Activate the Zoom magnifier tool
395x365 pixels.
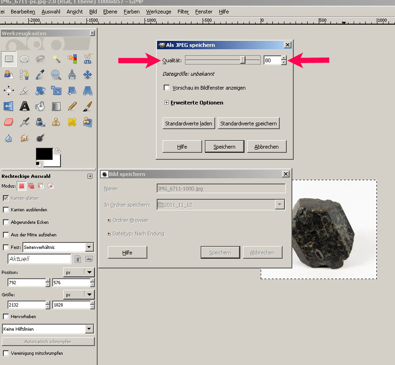tap(56, 74)
